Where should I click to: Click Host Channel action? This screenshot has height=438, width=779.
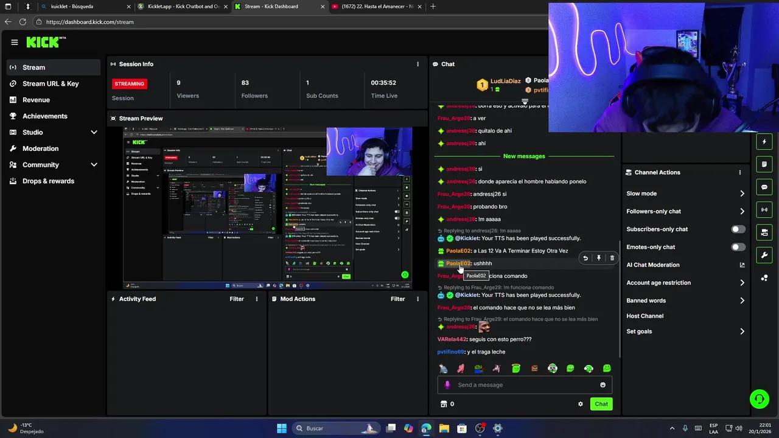(x=645, y=316)
